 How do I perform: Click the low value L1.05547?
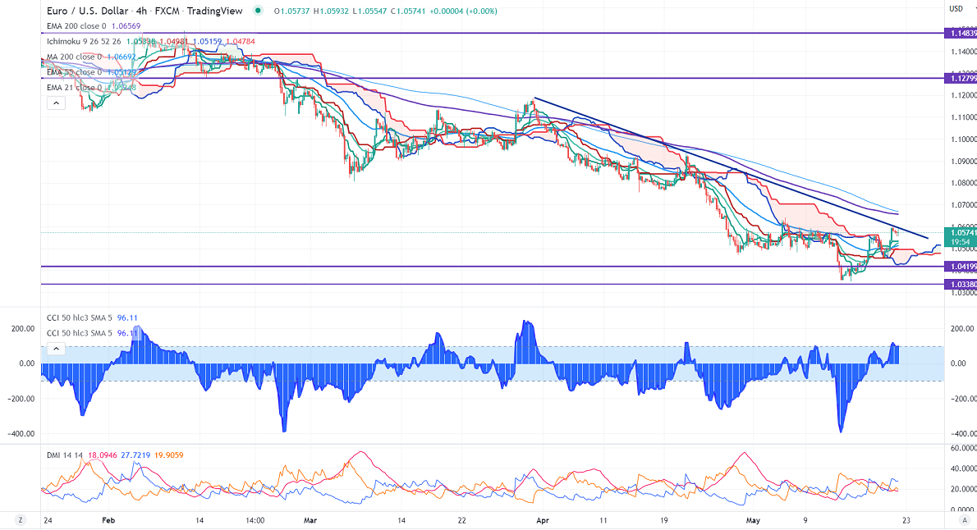(x=370, y=11)
